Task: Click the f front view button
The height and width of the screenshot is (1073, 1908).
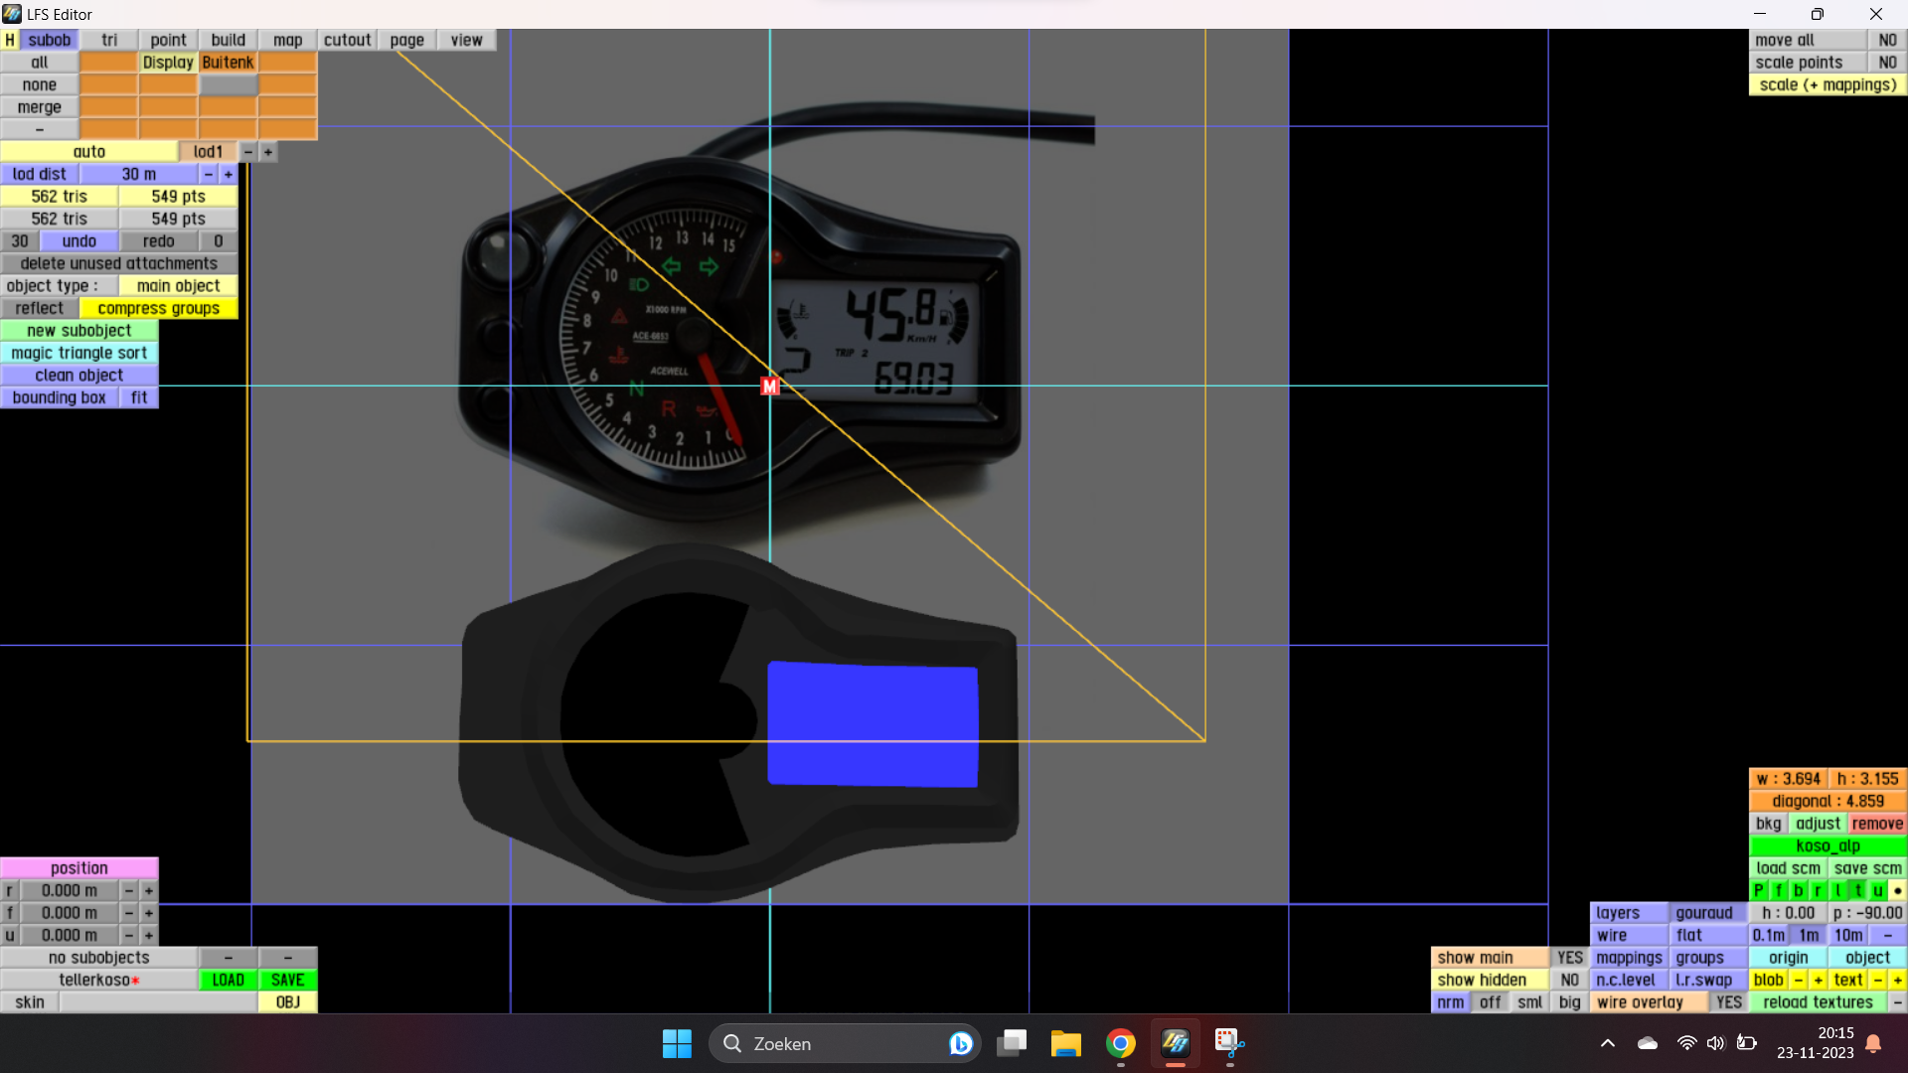Action: (x=1779, y=891)
